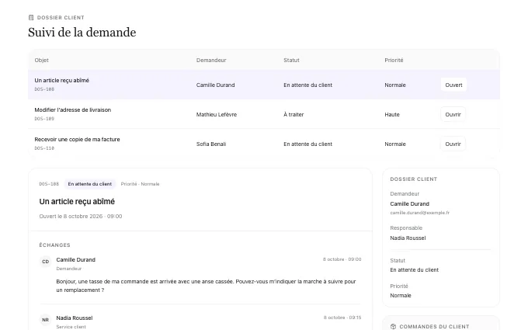Viewport: 528px width, 330px height.
Task: Click the CD avatar of Camille Durand
Action: coord(46,262)
